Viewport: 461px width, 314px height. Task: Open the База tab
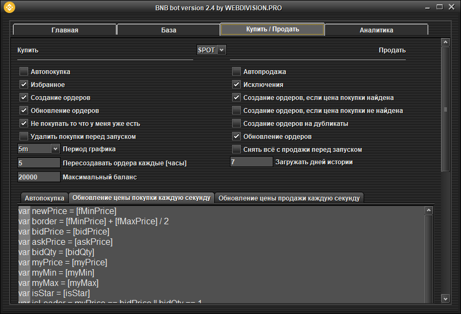pyautogui.click(x=168, y=30)
